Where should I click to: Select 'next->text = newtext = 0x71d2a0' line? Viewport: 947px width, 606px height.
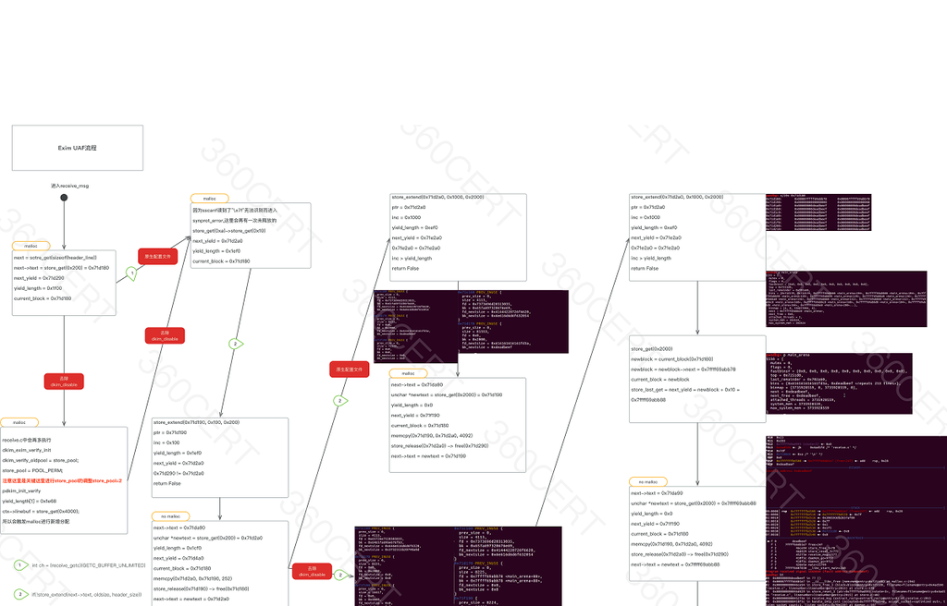click(191, 599)
